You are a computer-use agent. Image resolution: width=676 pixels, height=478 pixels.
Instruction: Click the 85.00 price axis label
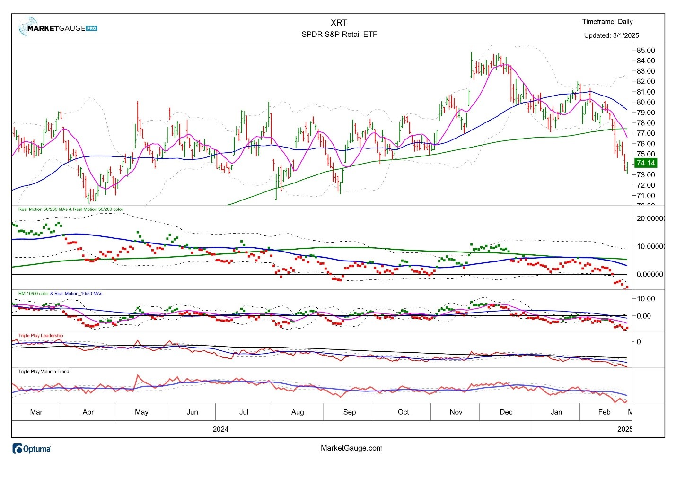646,51
